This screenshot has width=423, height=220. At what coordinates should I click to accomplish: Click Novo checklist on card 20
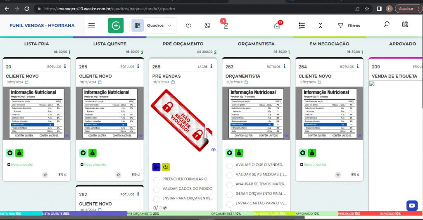(20, 165)
